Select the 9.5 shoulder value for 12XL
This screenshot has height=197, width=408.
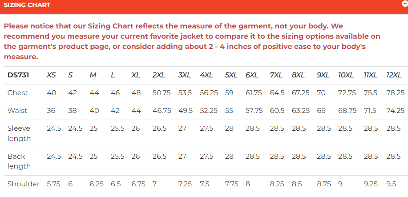point(392,184)
